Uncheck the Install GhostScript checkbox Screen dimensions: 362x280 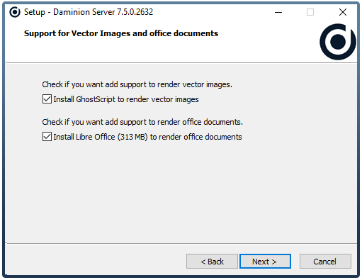[x=47, y=99]
